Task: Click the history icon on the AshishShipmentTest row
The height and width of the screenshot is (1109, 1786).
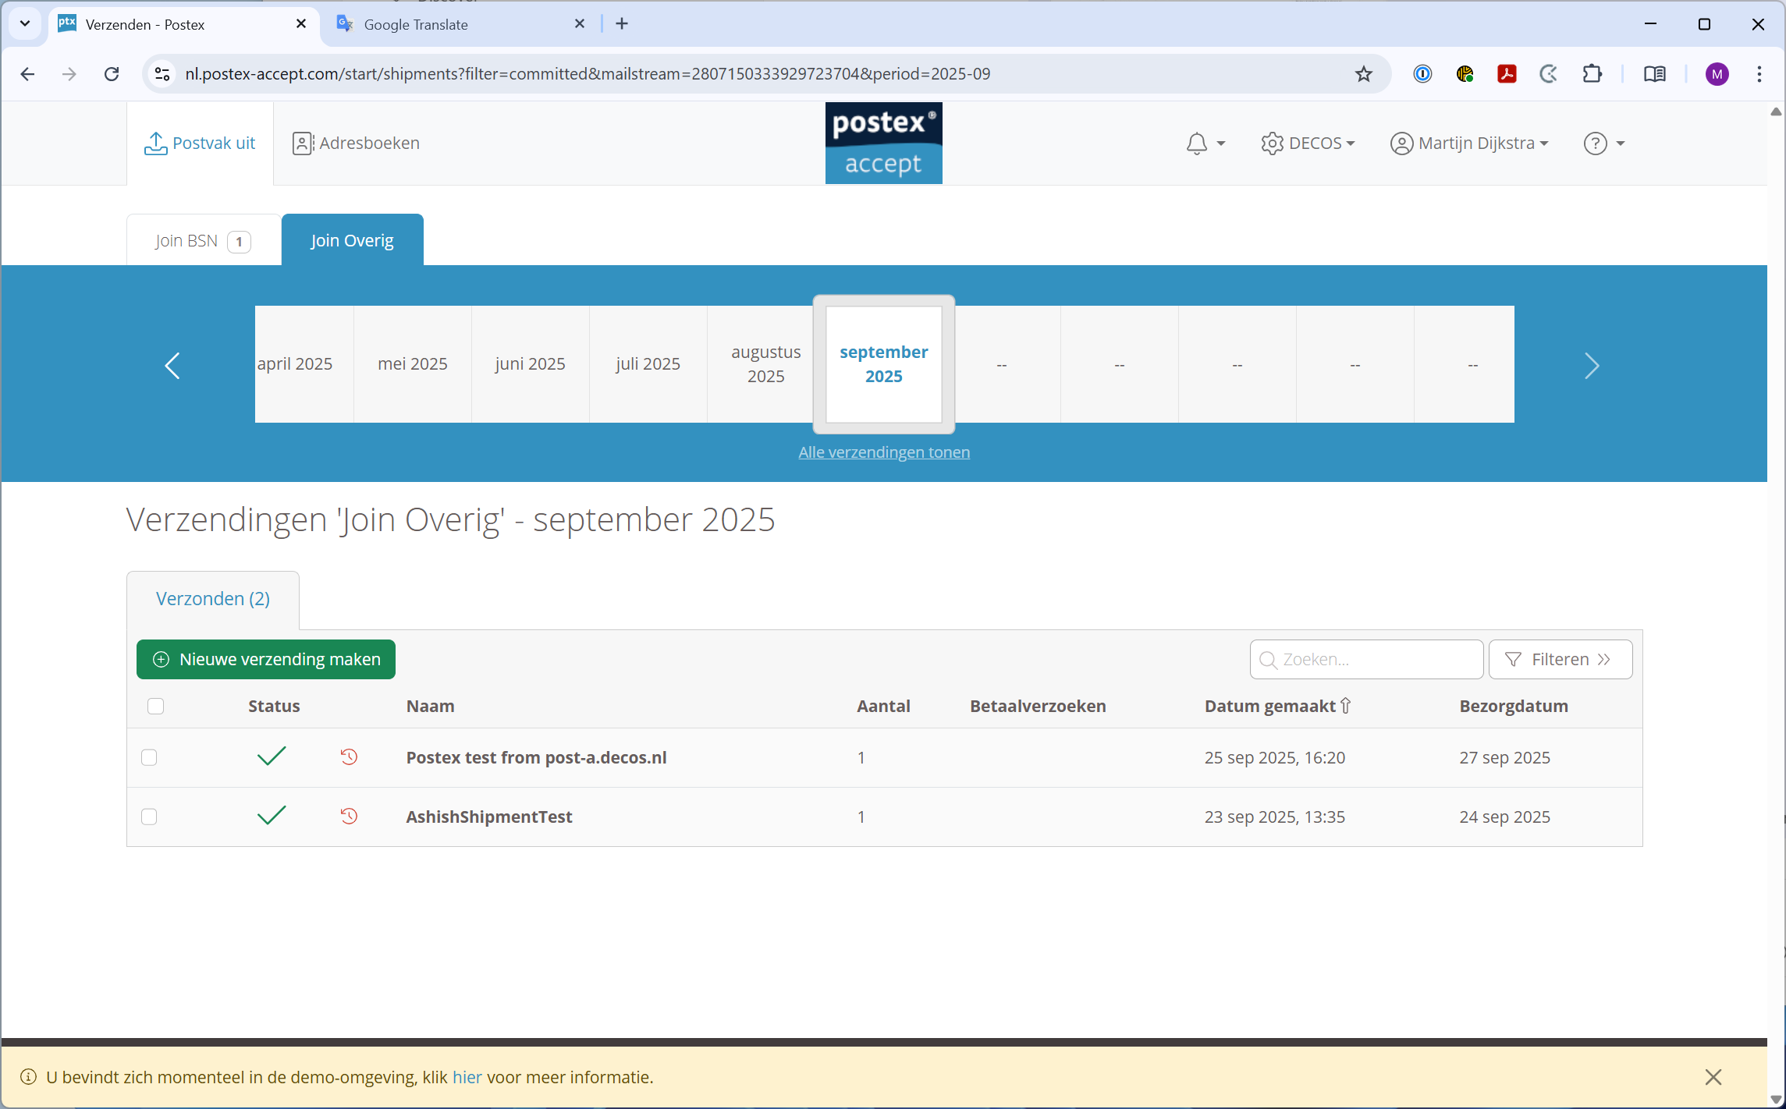Action: pyautogui.click(x=349, y=816)
